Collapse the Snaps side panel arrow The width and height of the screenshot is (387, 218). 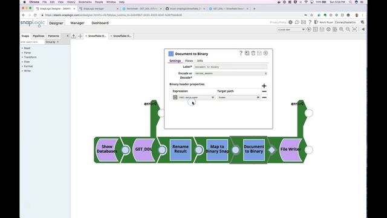[x=68, y=36]
